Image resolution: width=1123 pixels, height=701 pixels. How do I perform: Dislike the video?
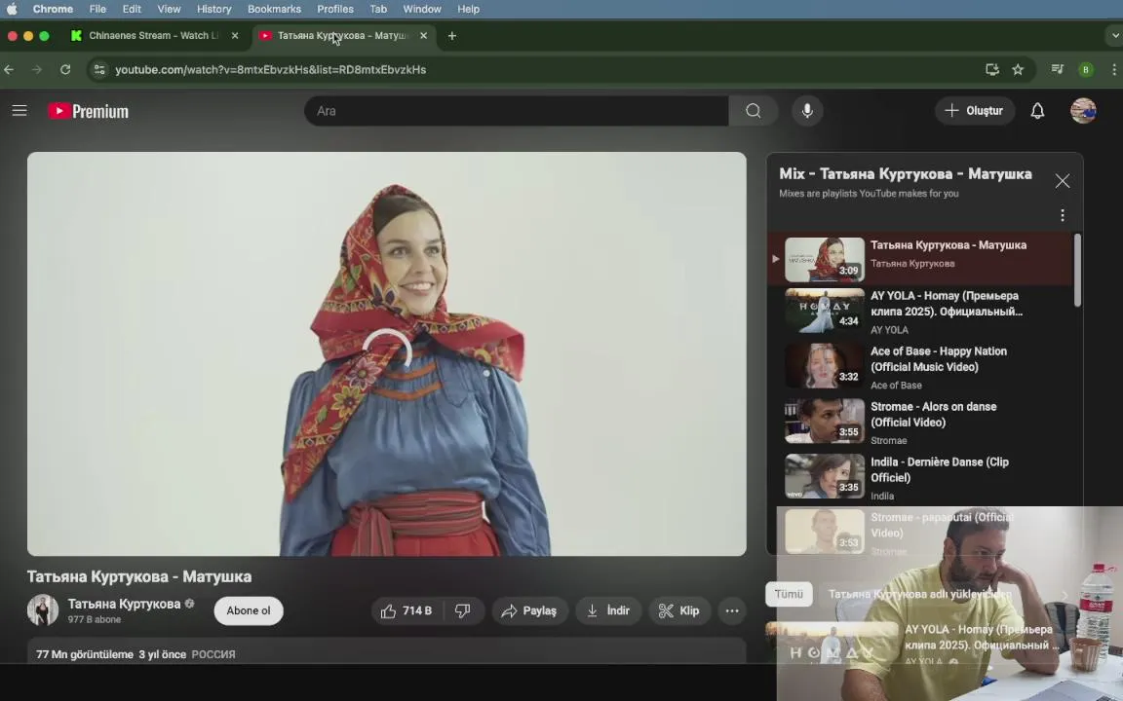tap(463, 610)
